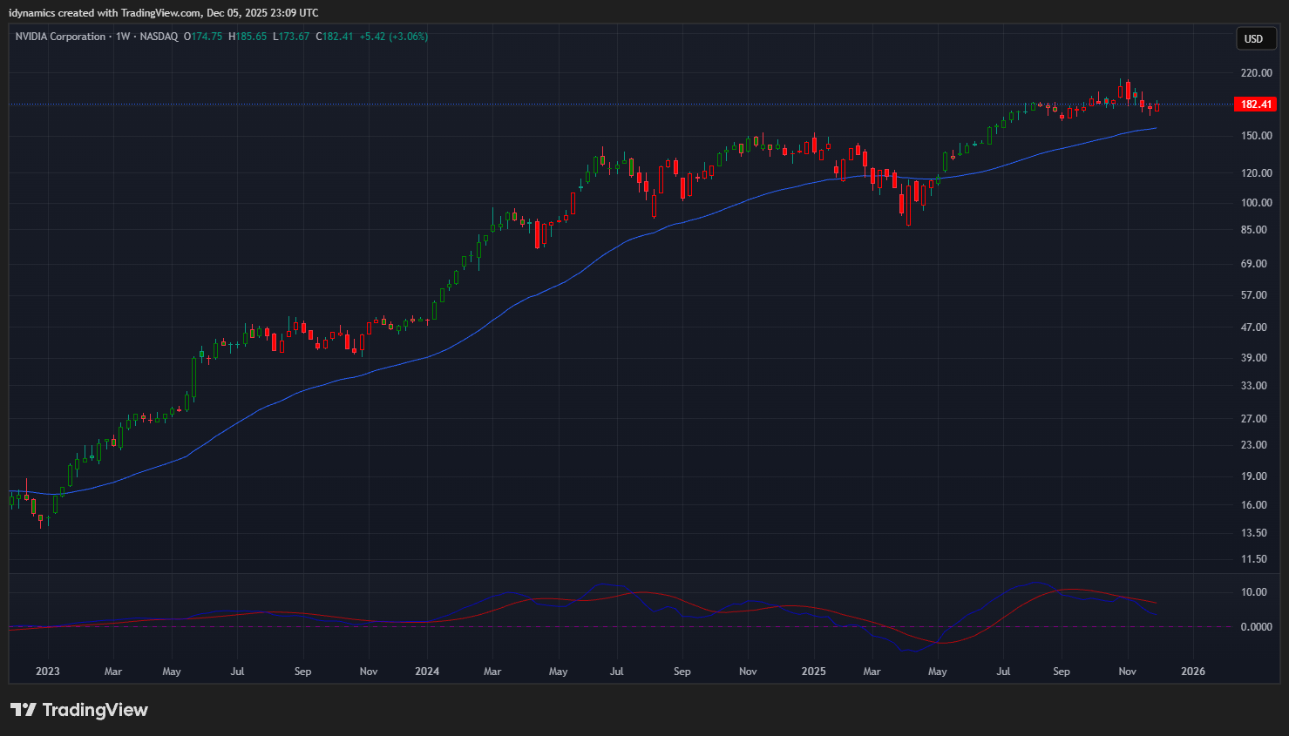The height and width of the screenshot is (736, 1289).
Task: Open the USD currency selector
Action: tap(1253, 38)
